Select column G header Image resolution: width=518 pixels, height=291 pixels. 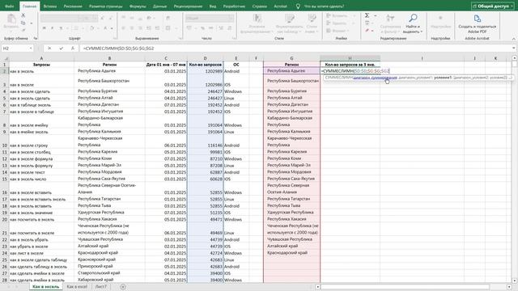click(291, 58)
